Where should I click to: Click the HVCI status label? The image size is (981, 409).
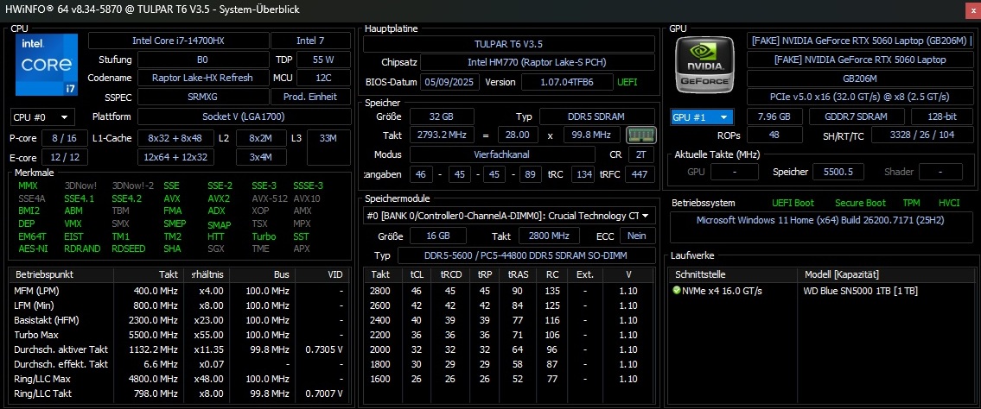[x=949, y=203]
